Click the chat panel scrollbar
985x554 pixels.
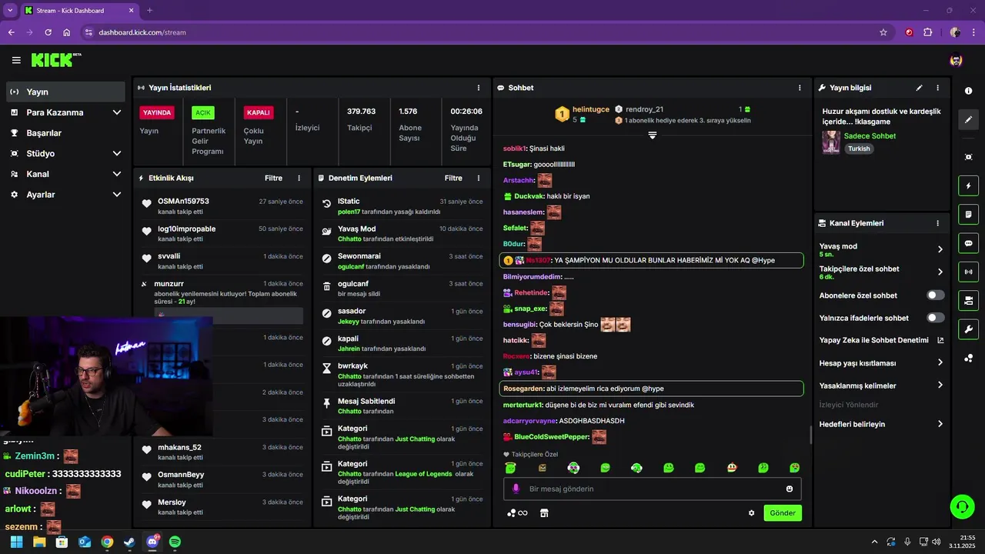810,435
